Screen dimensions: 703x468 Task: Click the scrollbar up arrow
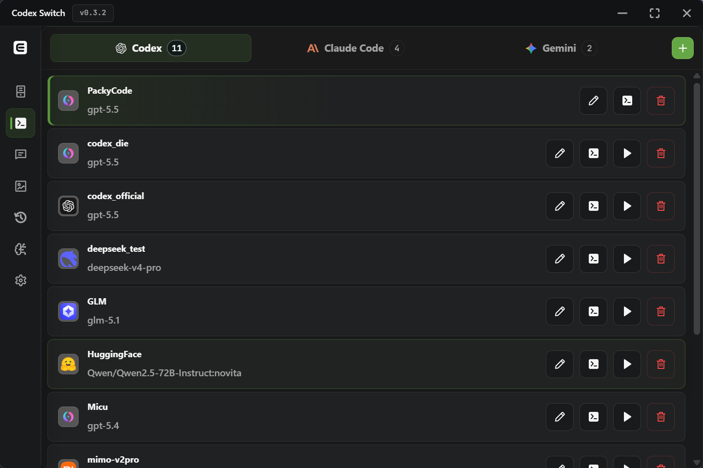coord(697,76)
